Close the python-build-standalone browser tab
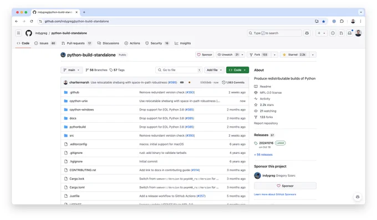Screen dimensions: 377x220 pos(77,12)
